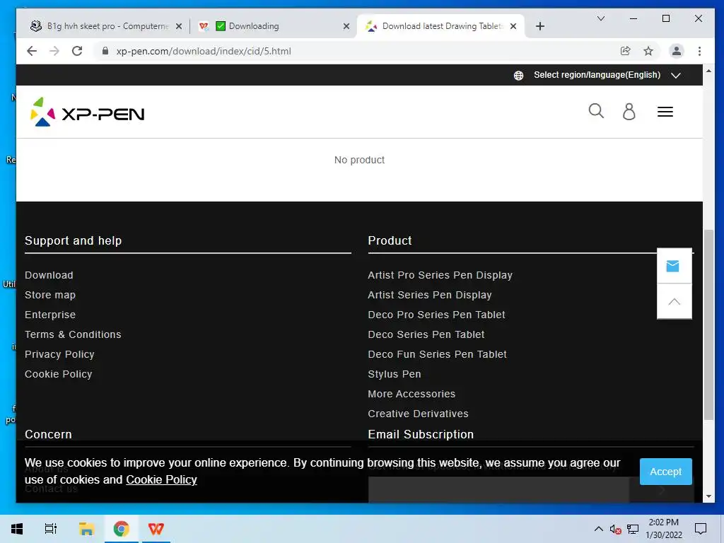Click the scrollbar up arrow
724x543 pixels.
click(x=708, y=71)
